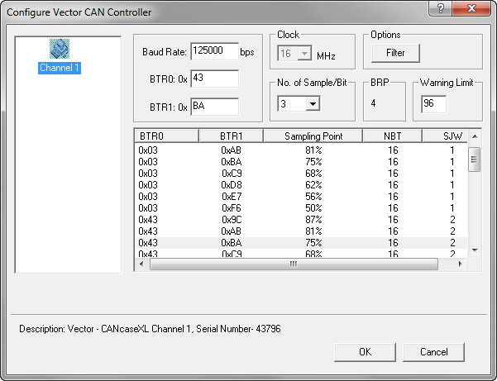Click the list's vertical scroll up arrow
Viewport: 497px width, 381px height.
[x=475, y=136]
